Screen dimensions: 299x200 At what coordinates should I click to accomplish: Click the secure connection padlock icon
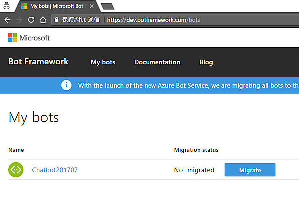(56, 19)
